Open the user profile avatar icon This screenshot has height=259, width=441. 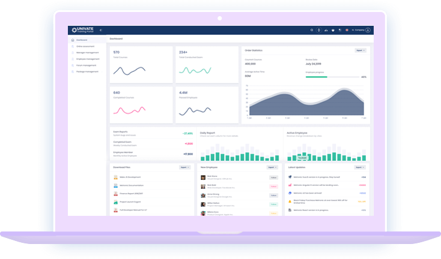pyautogui.click(x=368, y=30)
